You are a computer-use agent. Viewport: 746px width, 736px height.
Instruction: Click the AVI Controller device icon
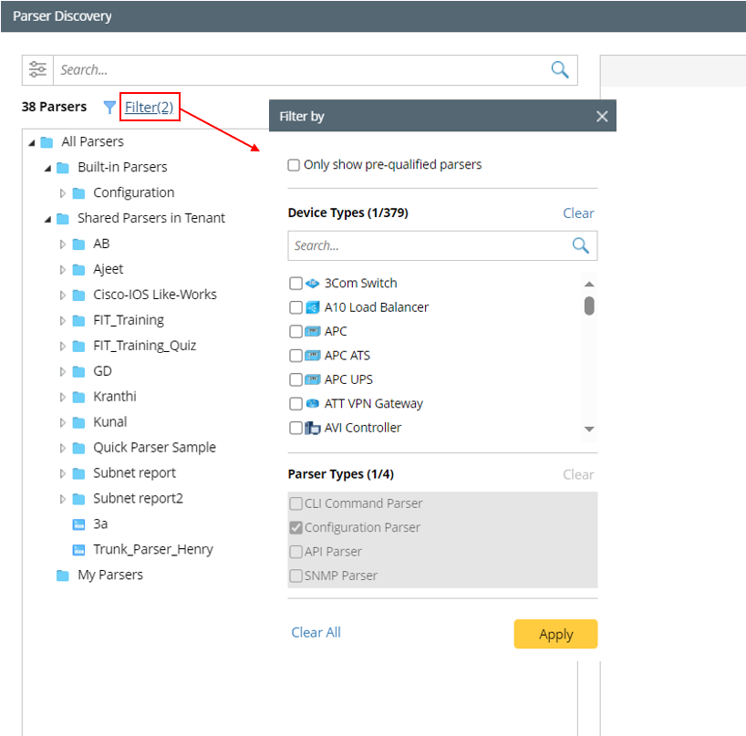point(313,428)
